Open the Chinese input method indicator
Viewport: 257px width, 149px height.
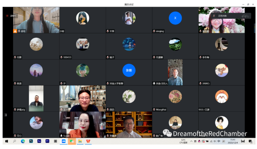pos(219,141)
